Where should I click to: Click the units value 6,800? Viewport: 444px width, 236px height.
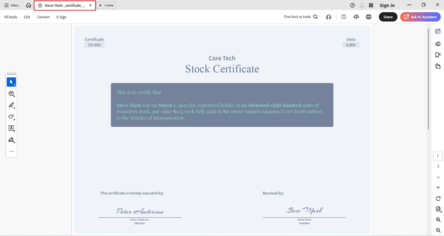pyautogui.click(x=351, y=45)
